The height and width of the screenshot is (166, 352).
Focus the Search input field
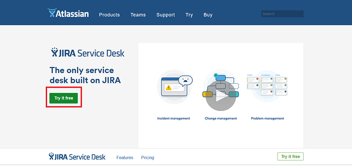point(282,14)
